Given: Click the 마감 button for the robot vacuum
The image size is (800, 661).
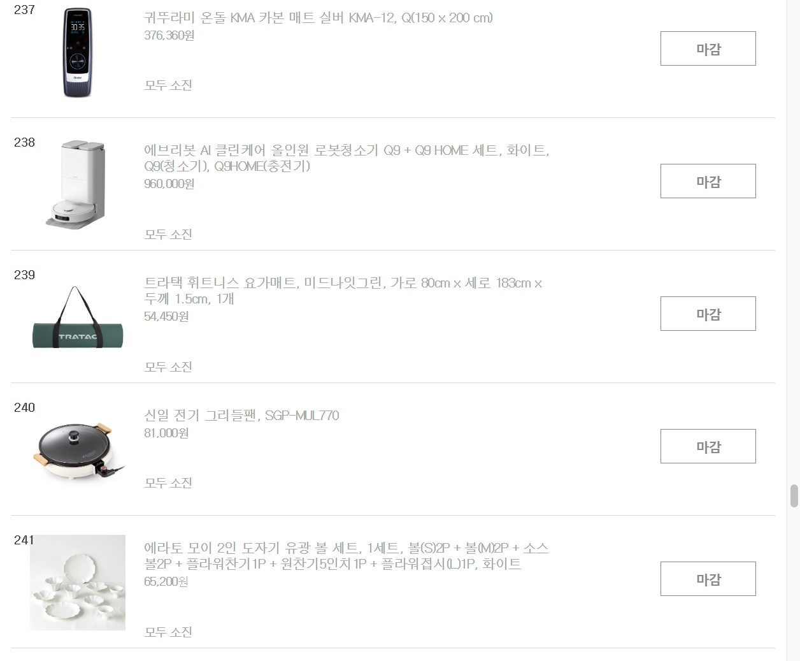Looking at the screenshot, I should [x=708, y=181].
